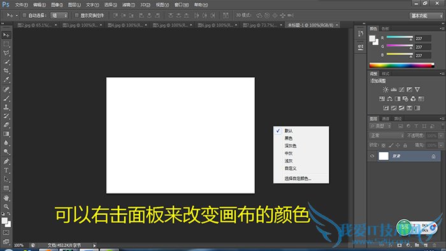446x251 pixels.
Task: Open the 图像 menu
Action: coord(57,5)
